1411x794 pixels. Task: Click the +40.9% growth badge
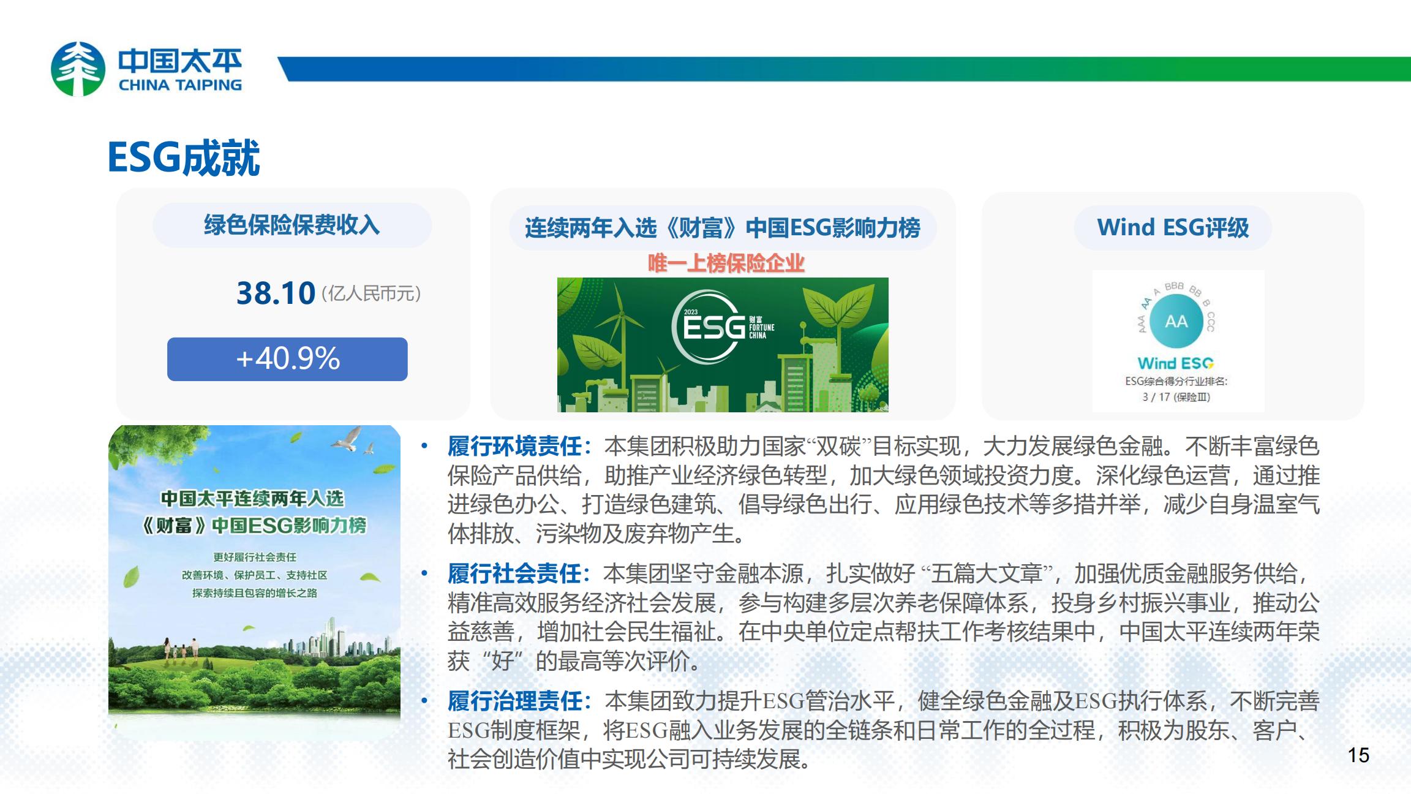pyautogui.click(x=287, y=359)
